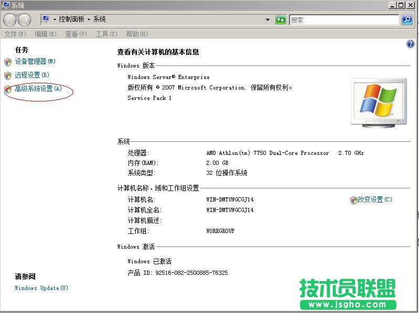Click the Windows 已激活 text
The width and height of the screenshot is (419, 313).
tap(149, 261)
